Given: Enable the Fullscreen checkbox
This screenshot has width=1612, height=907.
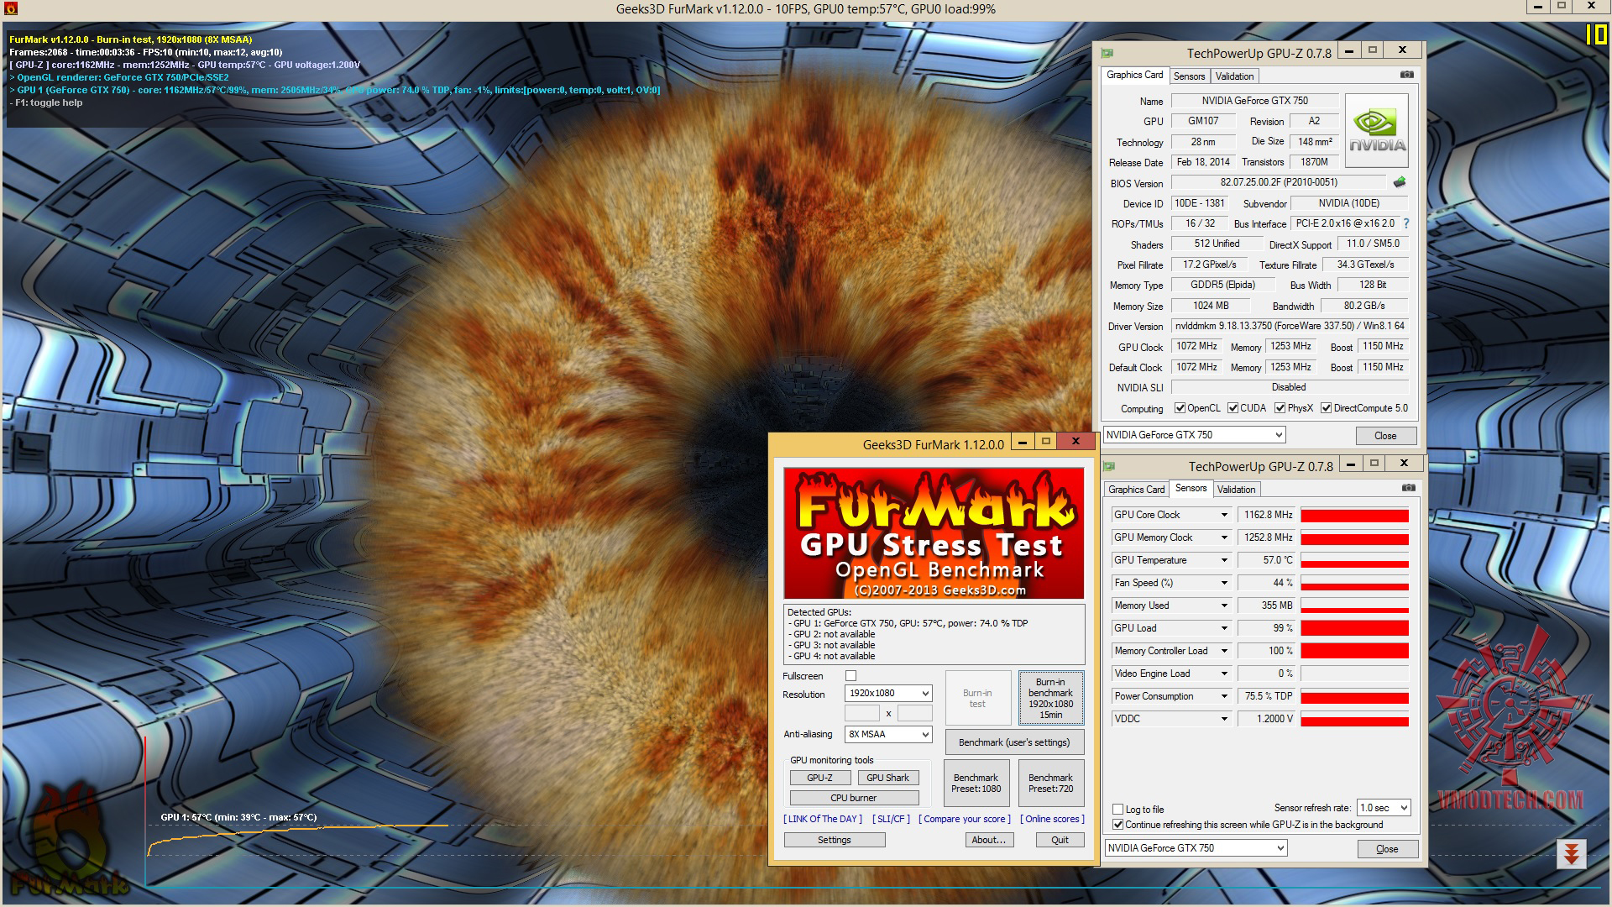Looking at the screenshot, I should tap(850, 676).
